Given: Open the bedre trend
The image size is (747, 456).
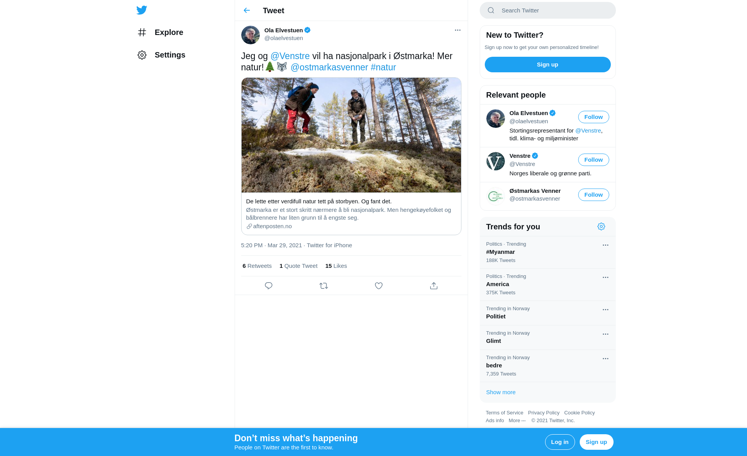Looking at the screenshot, I should coord(547,366).
